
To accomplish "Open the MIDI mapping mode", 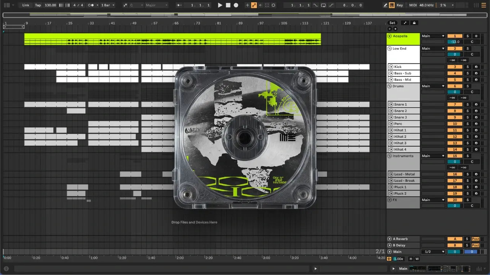I will [413, 5].
